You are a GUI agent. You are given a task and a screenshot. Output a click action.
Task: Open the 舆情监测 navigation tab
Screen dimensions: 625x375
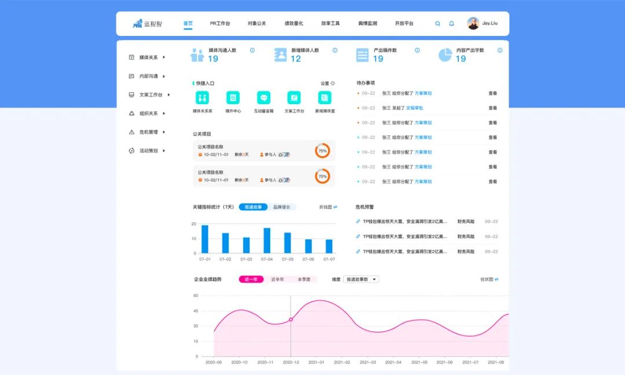tap(367, 24)
